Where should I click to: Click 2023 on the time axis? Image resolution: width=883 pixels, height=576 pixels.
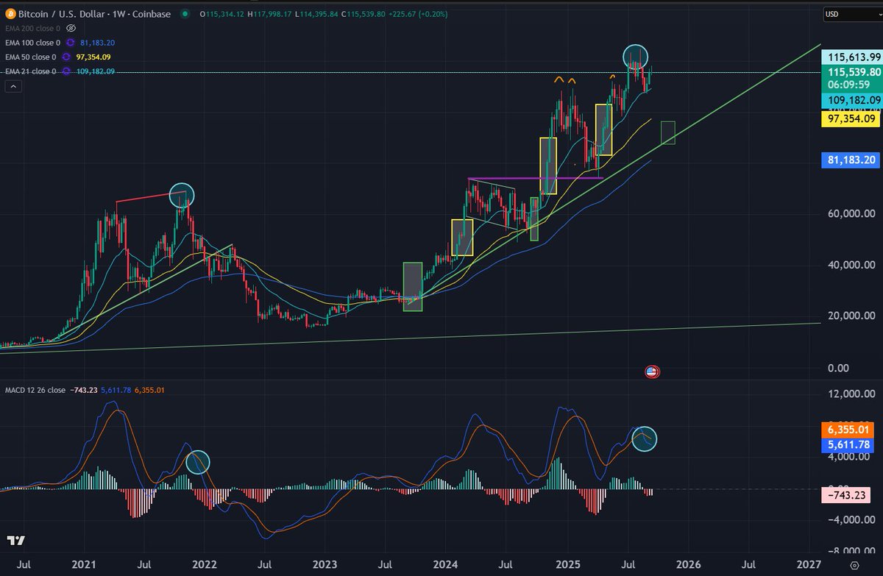click(325, 565)
